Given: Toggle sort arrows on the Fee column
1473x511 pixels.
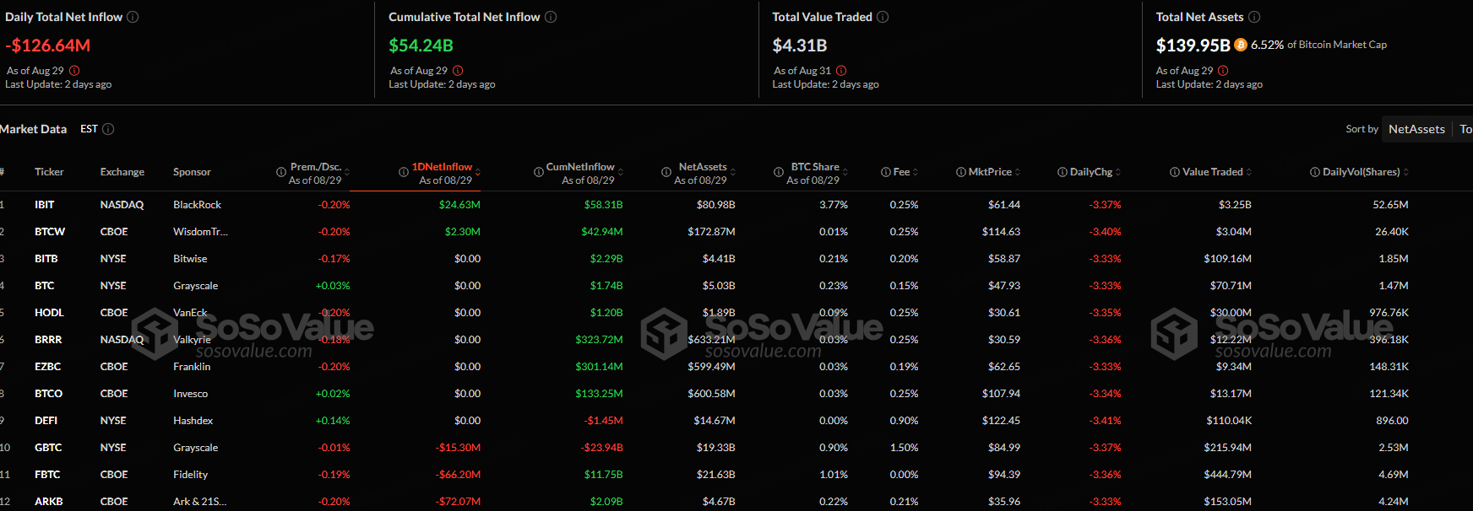Looking at the screenshot, I should (x=916, y=172).
